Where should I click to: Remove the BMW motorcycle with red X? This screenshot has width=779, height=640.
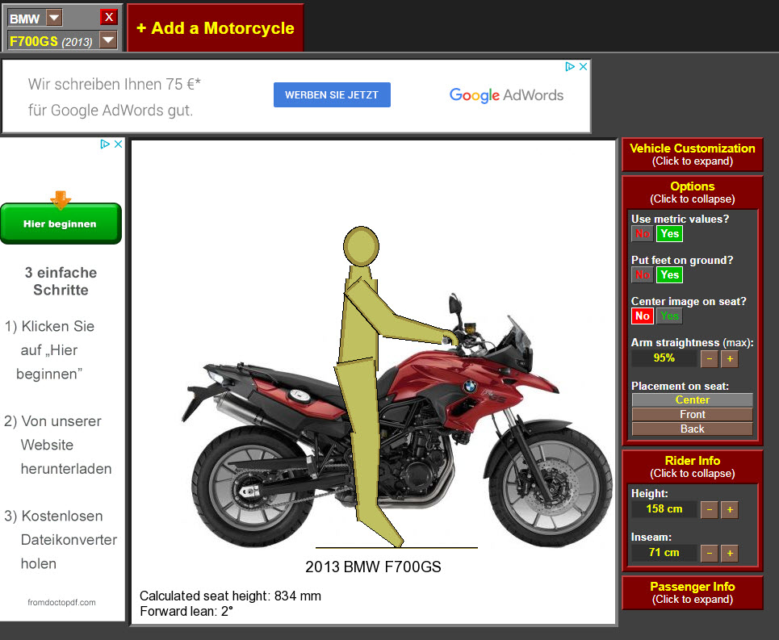click(x=108, y=18)
